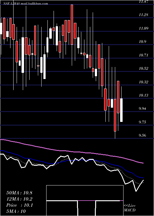
Task: Click the 12MA : 10.2 legend value
Action: pyautogui.click(x=19, y=199)
